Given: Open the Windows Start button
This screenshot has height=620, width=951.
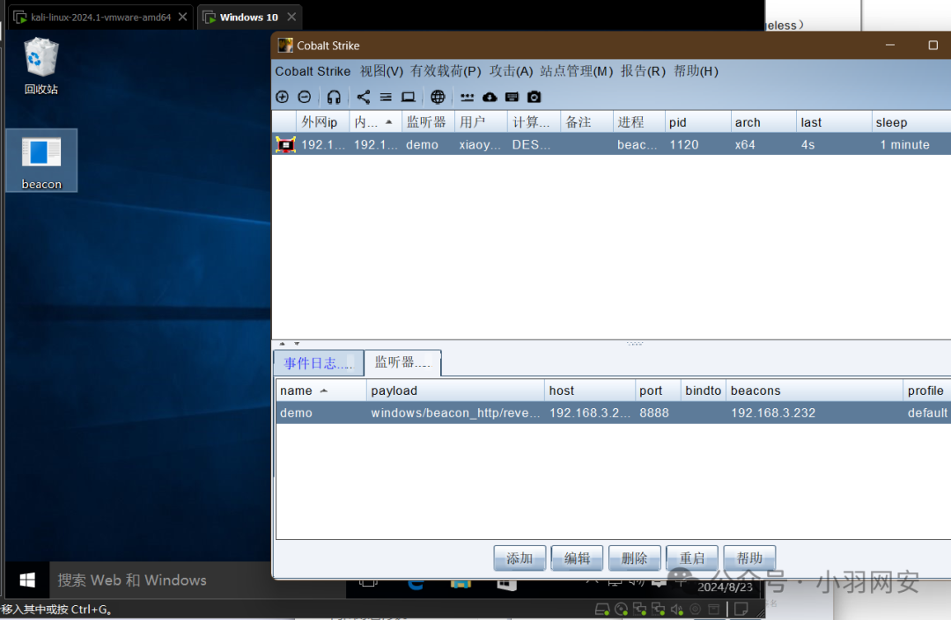Looking at the screenshot, I should tap(27, 580).
